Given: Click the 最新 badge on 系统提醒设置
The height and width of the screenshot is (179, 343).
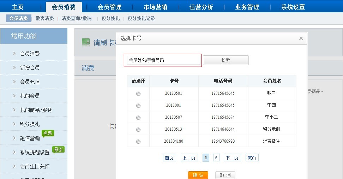Looking at the screenshot, I should pyautogui.click(x=58, y=150).
